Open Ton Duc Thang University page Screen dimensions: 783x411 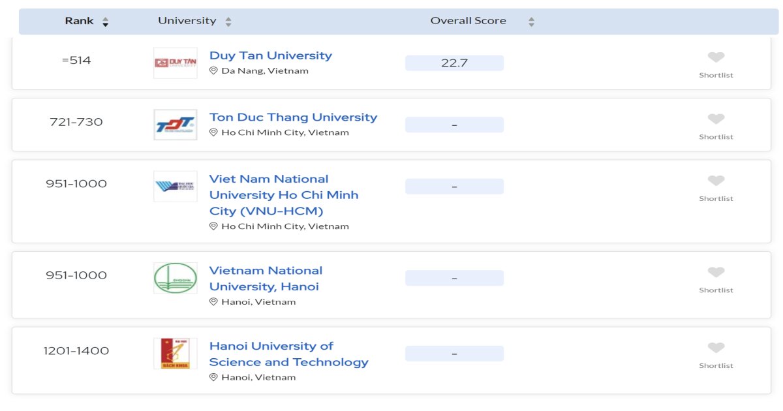(293, 117)
